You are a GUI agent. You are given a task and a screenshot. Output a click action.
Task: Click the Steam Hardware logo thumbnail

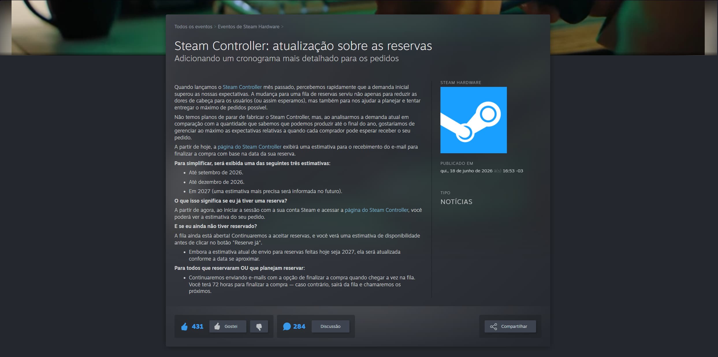[x=473, y=120]
